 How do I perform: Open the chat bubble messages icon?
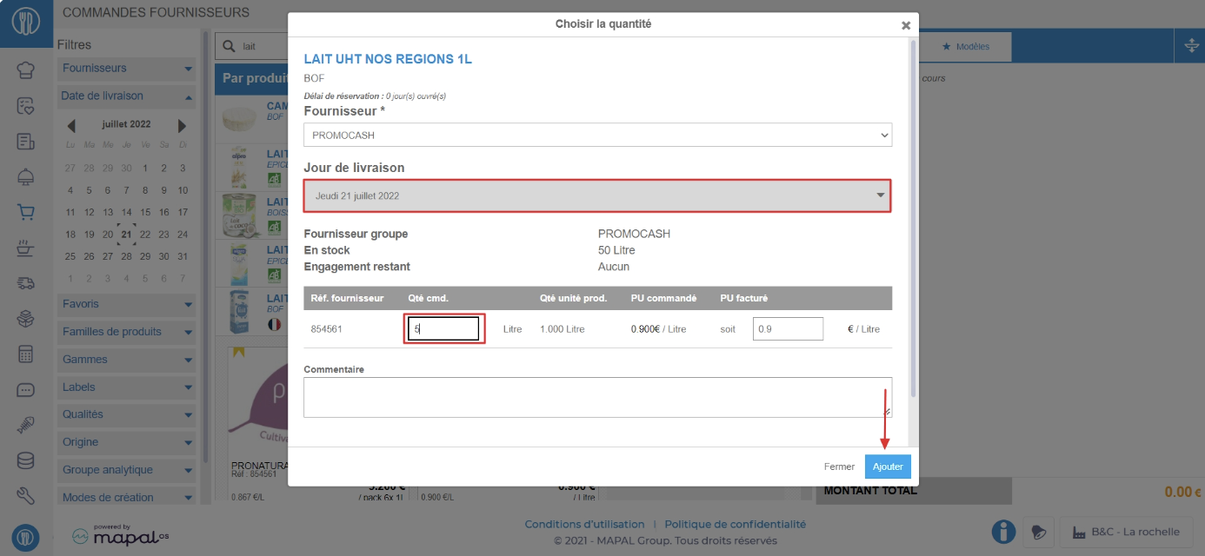click(26, 390)
